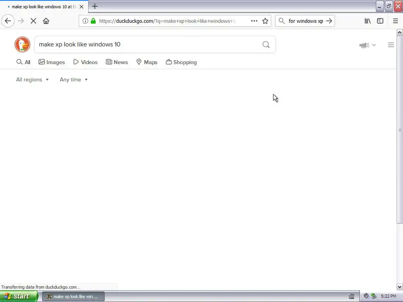Close the current browser tab
The height and width of the screenshot is (302, 403).
pyautogui.click(x=81, y=7)
